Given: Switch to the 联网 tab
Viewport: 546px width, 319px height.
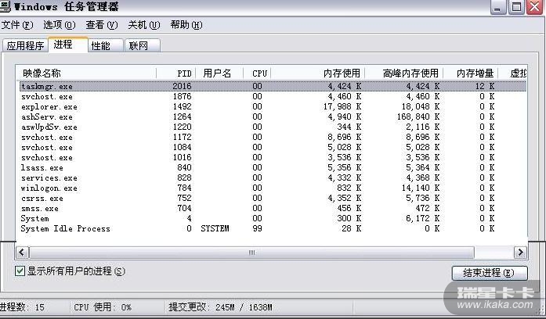Looking at the screenshot, I should point(143,45).
